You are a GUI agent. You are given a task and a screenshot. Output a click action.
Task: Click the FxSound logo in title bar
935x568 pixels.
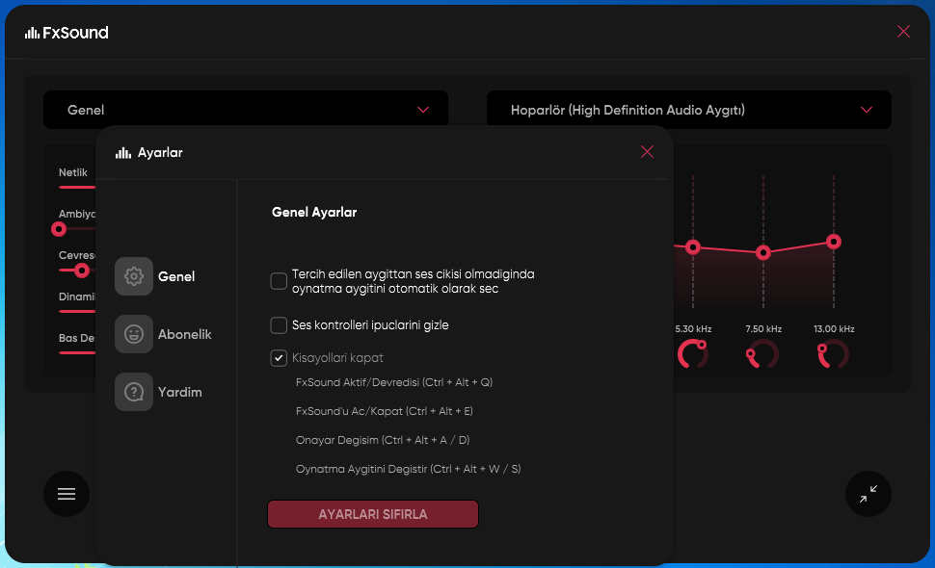(x=67, y=33)
